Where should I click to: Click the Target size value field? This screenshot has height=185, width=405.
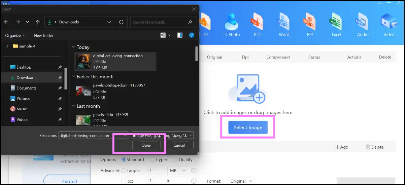point(157,171)
